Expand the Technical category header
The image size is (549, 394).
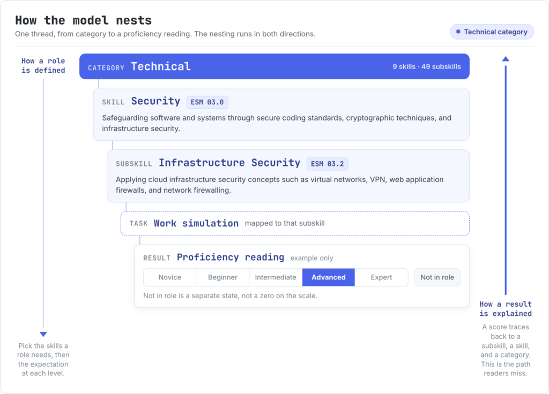(274, 66)
